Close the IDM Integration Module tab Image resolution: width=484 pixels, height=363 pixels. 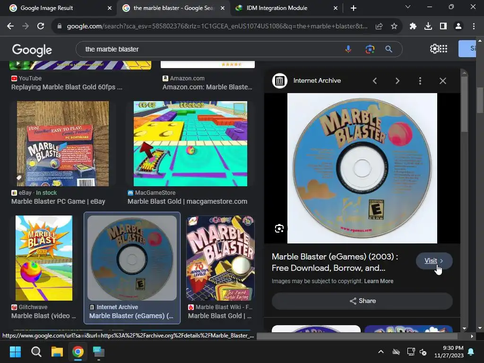(336, 8)
